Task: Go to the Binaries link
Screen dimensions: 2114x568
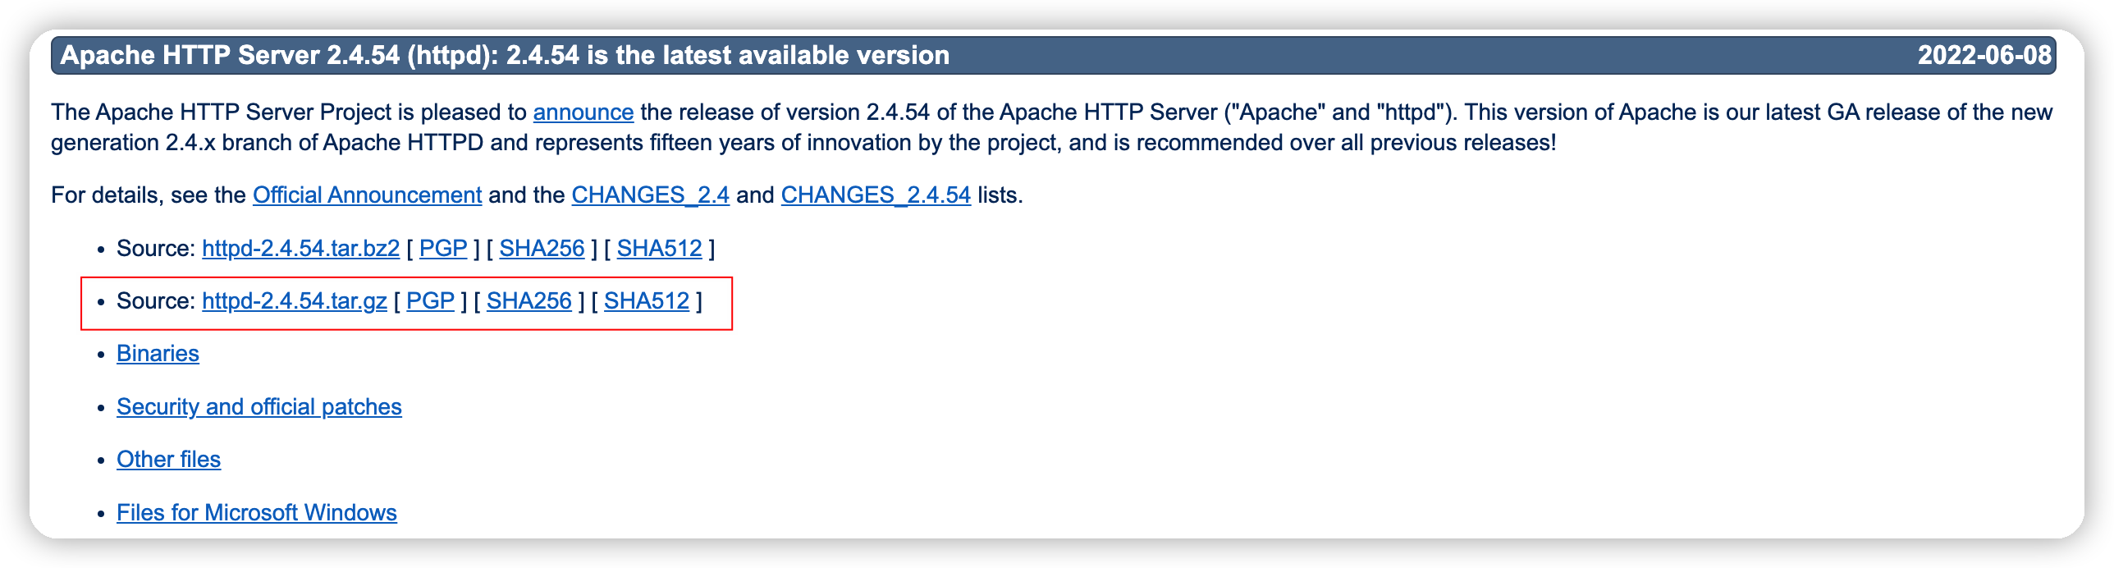Action: (x=158, y=353)
